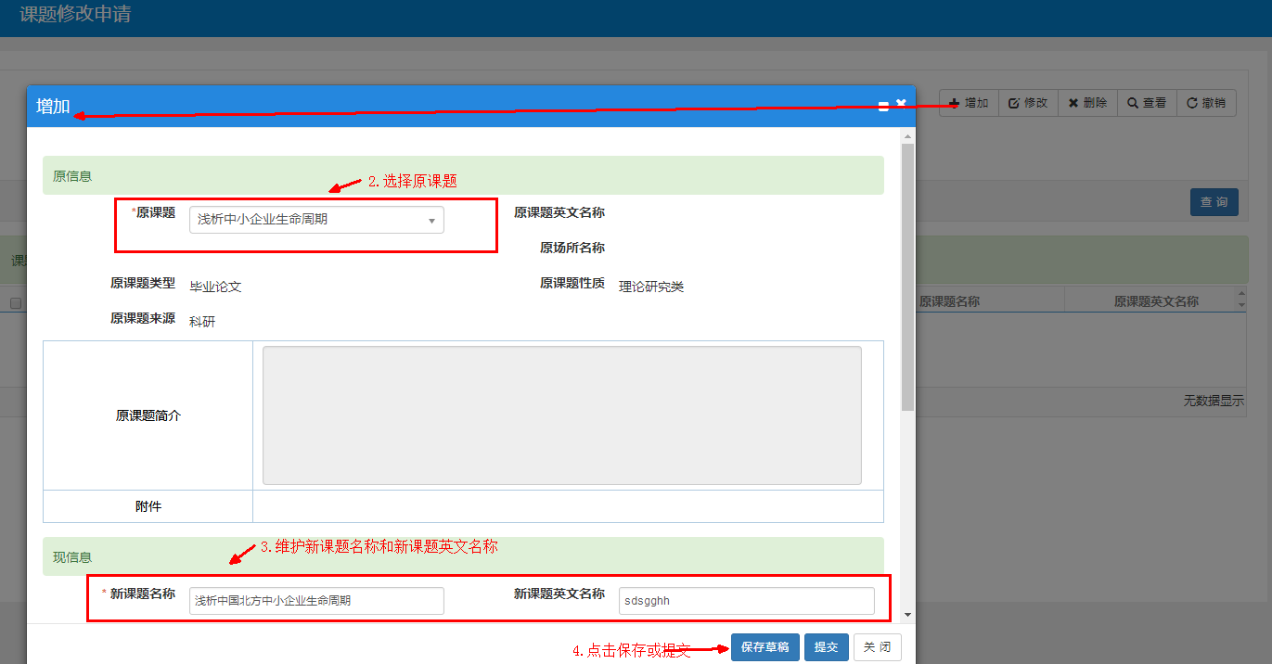Click the dialog scrollbar up arrow

907,137
